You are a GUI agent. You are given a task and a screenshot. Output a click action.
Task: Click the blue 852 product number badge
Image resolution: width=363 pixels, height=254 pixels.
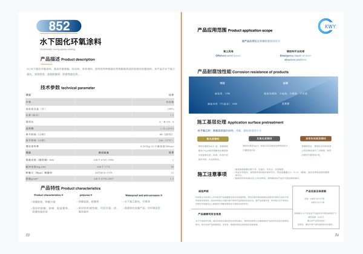pos(59,26)
